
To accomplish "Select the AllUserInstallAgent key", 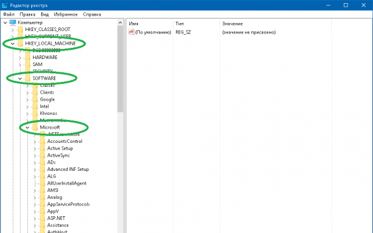I will point(67,183).
